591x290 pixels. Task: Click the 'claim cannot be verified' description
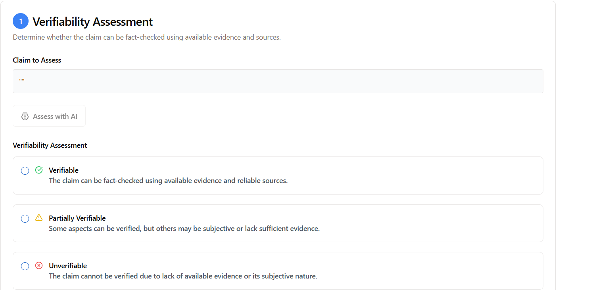pyautogui.click(x=182, y=276)
